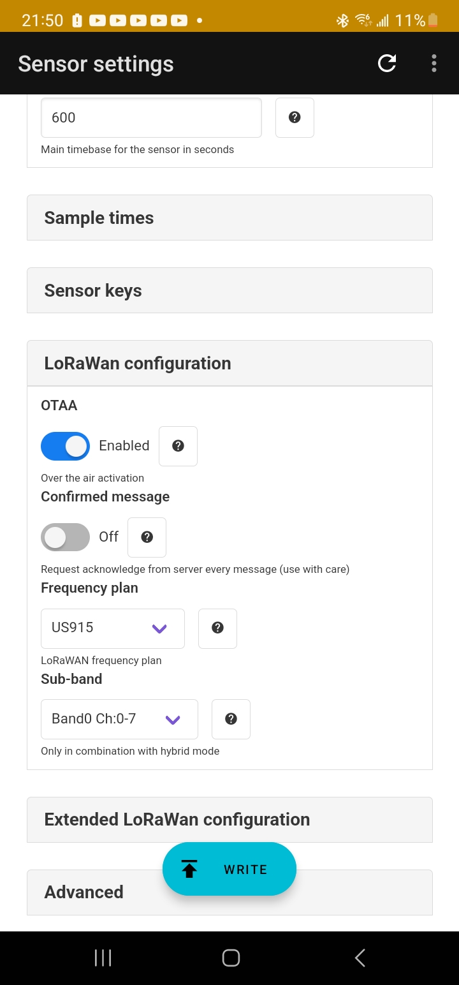Show help for OTAA setting
The width and height of the screenshot is (459, 985).
tap(178, 446)
